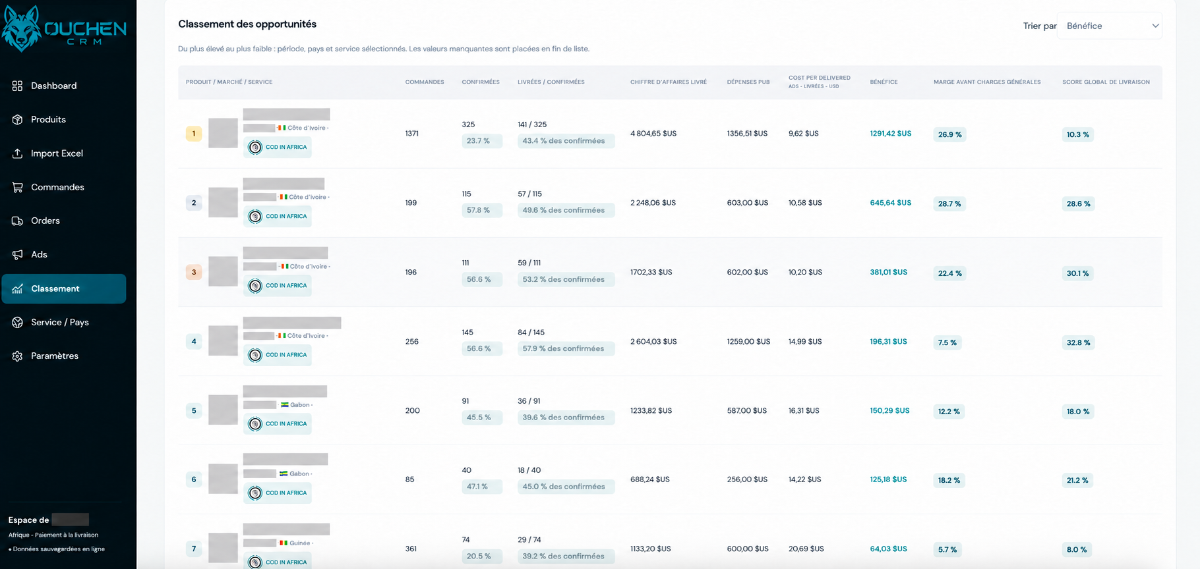The width and height of the screenshot is (1200, 569).
Task: Click the Classement chart icon
Action: coord(17,288)
